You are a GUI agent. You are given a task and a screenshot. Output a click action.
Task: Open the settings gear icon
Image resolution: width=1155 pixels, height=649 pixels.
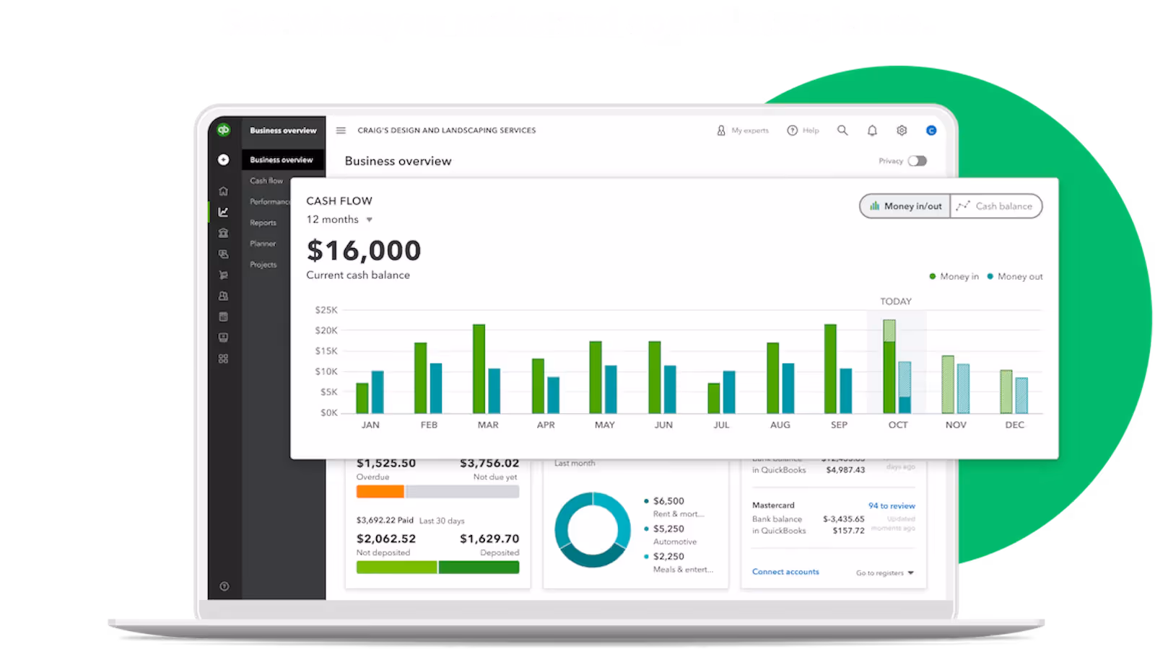tap(902, 131)
